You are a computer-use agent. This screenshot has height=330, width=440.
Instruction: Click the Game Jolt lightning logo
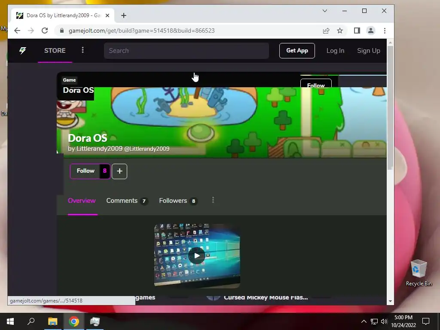click(x=23, y=51)
